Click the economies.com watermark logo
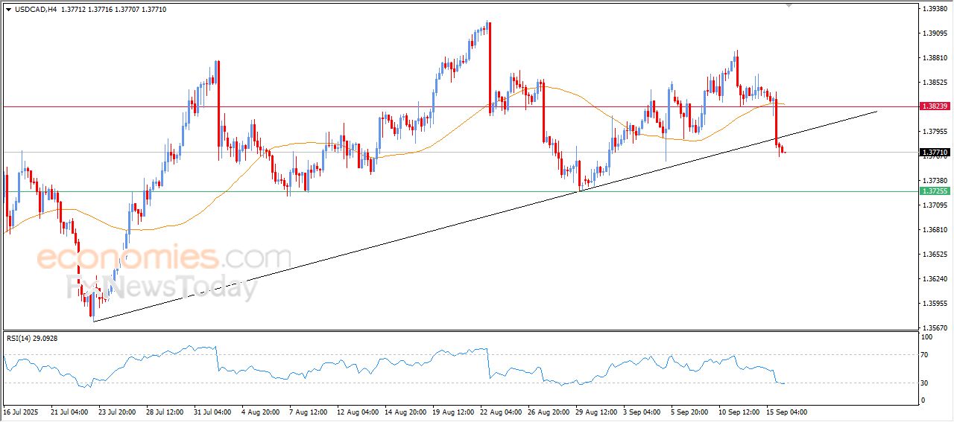This screenshot has width=954, height=422. click(164, 258)
